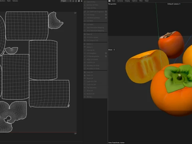Choose Start Interactive Mapping

(95, 28)
